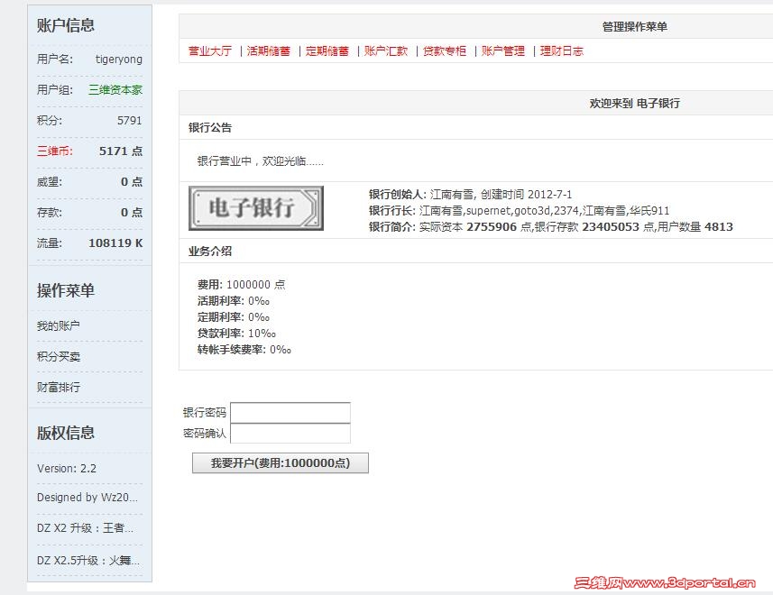
Task: Open the 营业大厅 menu link
Action: tap(210, 50)
